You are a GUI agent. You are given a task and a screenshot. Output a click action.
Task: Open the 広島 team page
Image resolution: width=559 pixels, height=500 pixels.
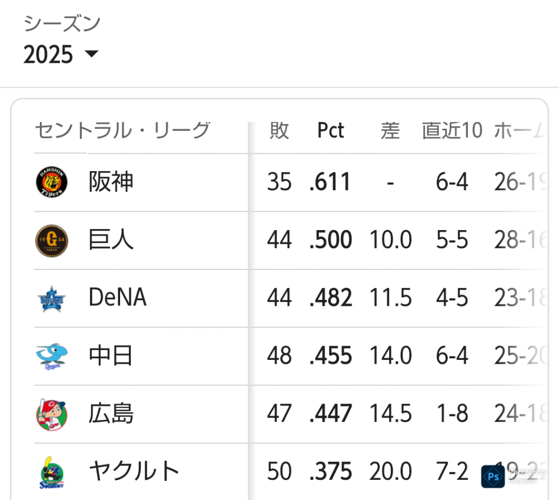pyautogui.click(x=111, y=413)
